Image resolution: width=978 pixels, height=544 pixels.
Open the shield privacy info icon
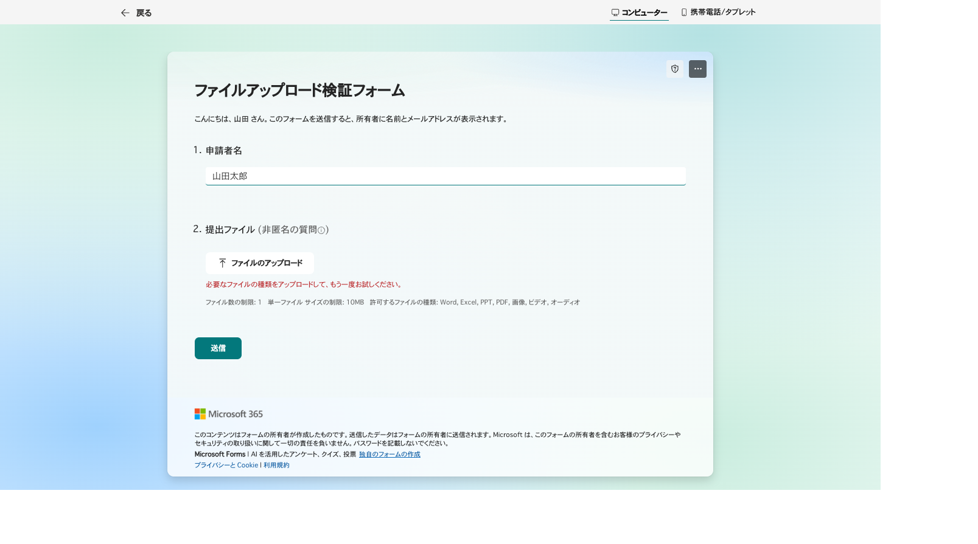coord(675,69)
